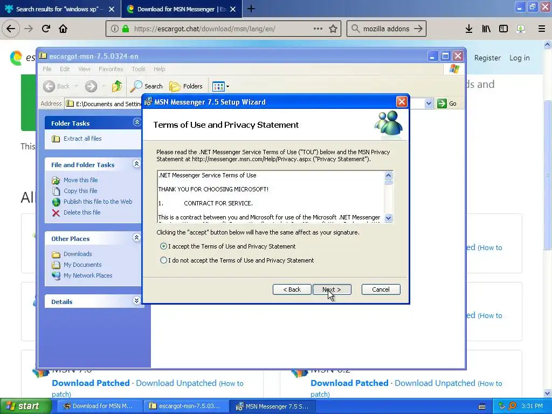Open the page actions three-dot menu
The height and width of the screenshot is (414, 552).
(318, 29)
